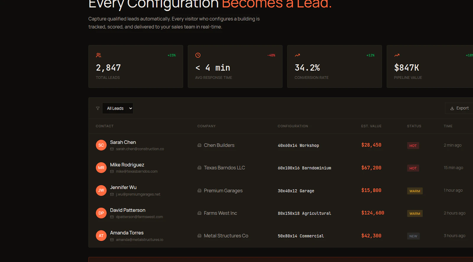This screenshot has width=473, height=262.
Task: Click the NEW status badge for Amanda Torres
Action: (413, 236)
